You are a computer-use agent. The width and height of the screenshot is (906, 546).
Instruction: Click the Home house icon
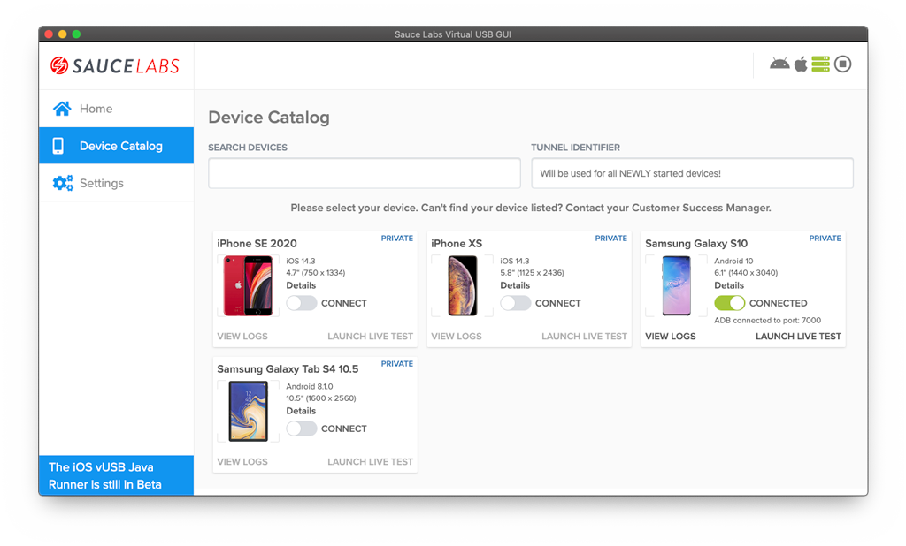pos(62,109)
